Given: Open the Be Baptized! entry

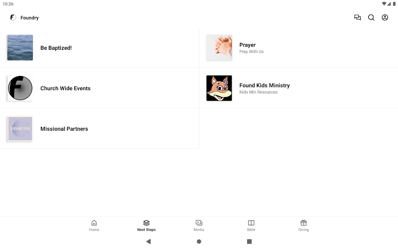Looking at the screenshot, I should click(99, 48).
